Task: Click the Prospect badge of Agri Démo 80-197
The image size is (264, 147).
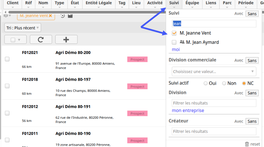Action: click(137, 87)
